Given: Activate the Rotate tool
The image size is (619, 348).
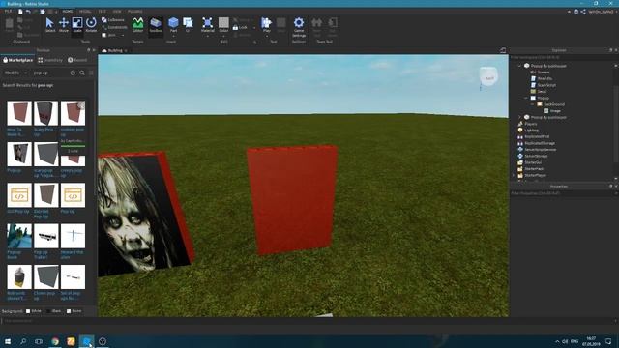Looking at the screenshot, I should coord(91,25).
